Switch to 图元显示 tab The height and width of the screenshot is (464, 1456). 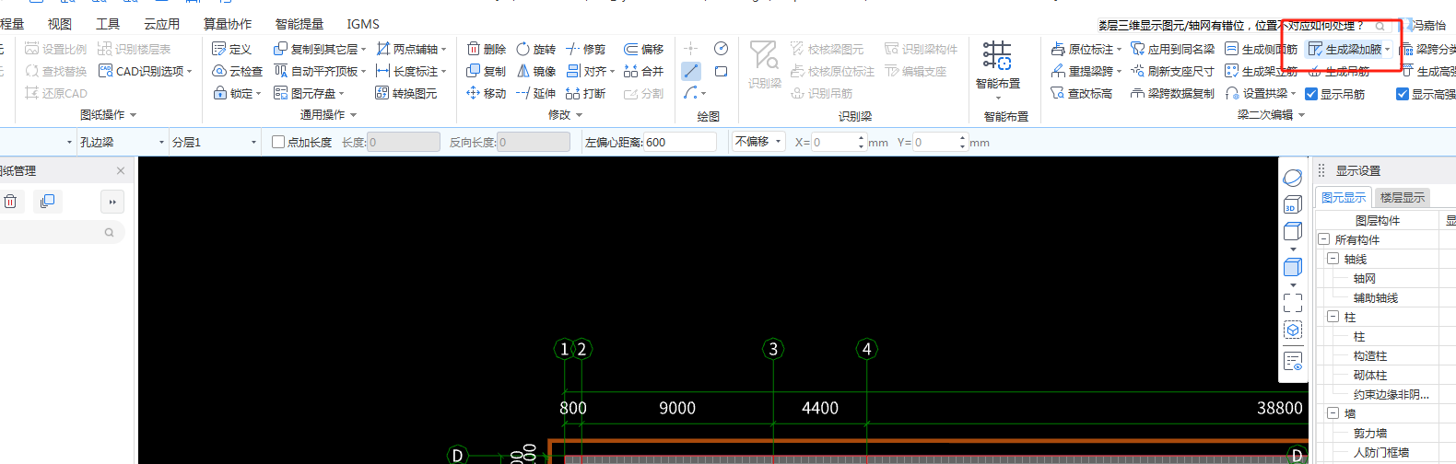click(x=1344, y=197)
